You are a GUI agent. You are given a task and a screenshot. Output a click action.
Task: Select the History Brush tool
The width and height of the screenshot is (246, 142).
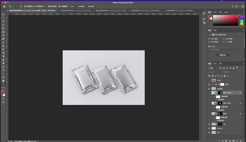[3, 49]
